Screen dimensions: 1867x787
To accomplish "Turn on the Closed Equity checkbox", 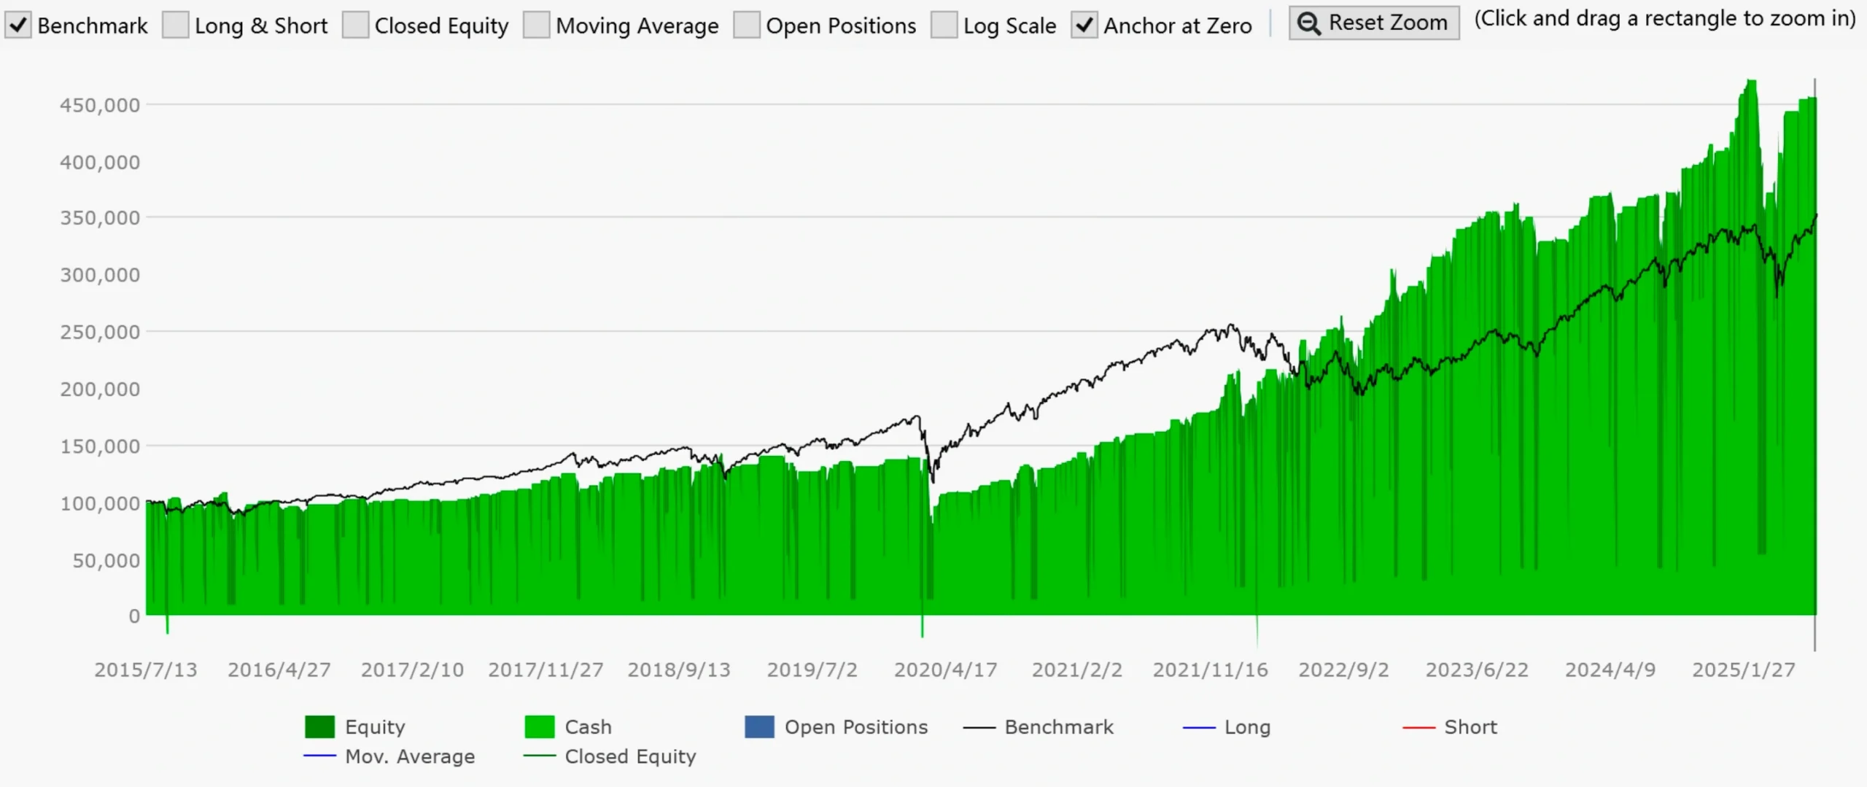I will [355, 26].
